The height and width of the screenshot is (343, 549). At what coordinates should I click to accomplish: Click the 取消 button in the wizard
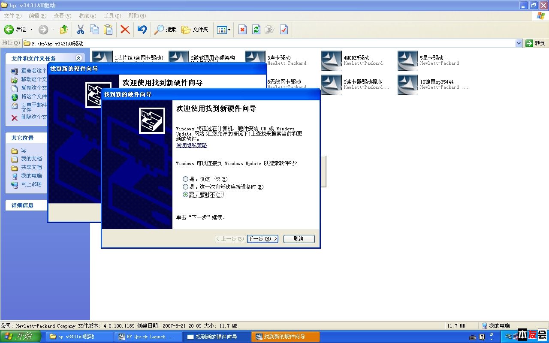[299, 239]
